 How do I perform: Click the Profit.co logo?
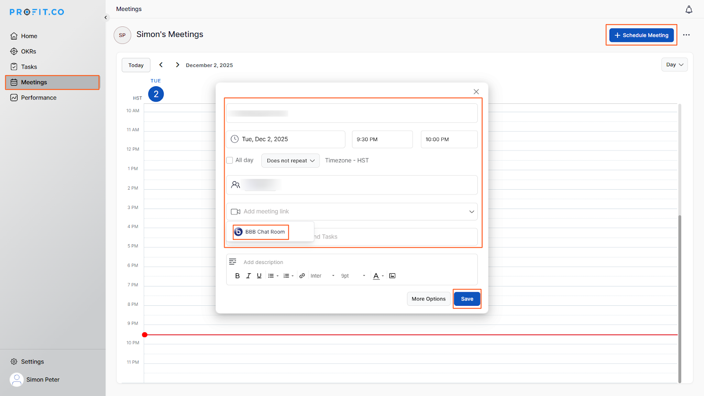coord(37,12)
